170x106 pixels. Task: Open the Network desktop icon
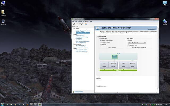pos(165,21)
